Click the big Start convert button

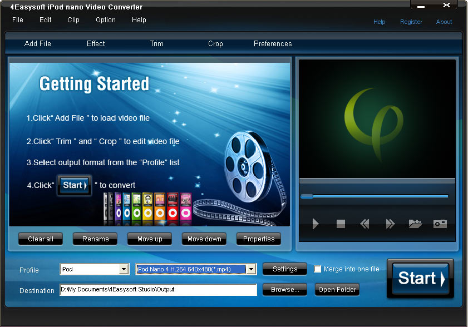click(x=421, y=278)
